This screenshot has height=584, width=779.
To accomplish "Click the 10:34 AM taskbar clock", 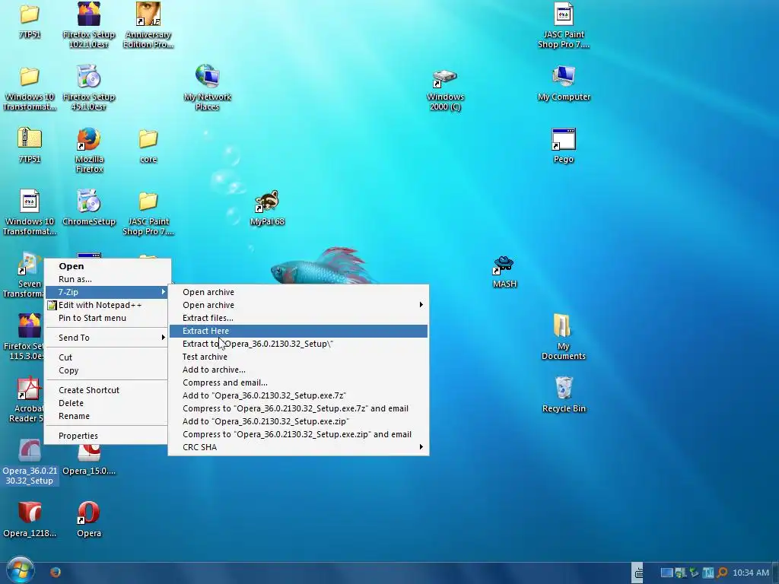I will (751, 573).
